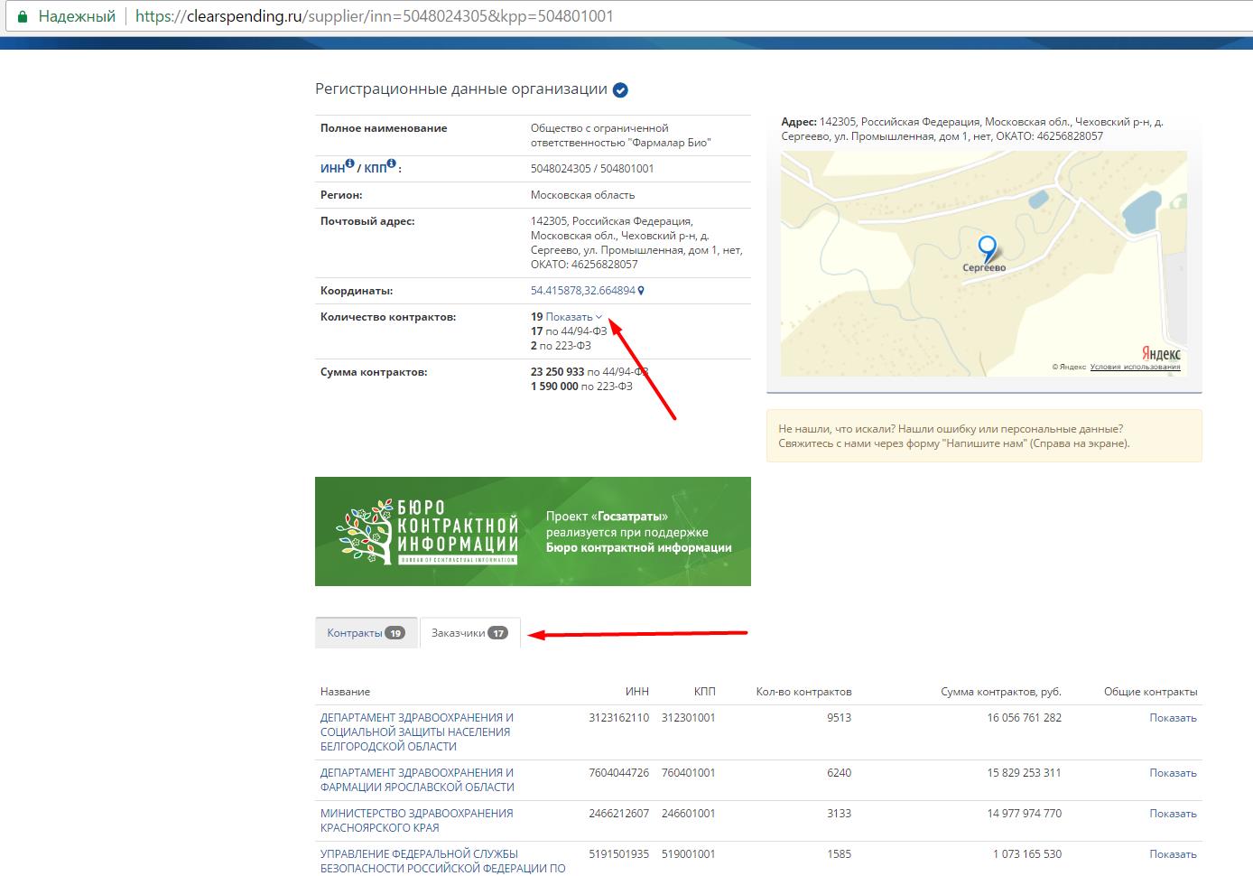This screenshot has width=1253, height=876.
Task: Click Показать for the Белгородской области row
Action: (1173, 718)
